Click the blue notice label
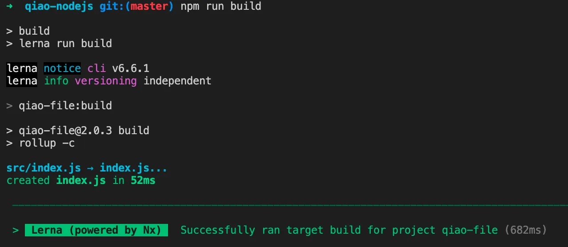The height and width of the screenshot is (247, 568). (62, 68)
